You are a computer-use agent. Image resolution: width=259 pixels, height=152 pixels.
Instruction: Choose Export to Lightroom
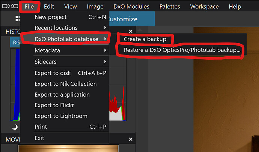[61, 116]
